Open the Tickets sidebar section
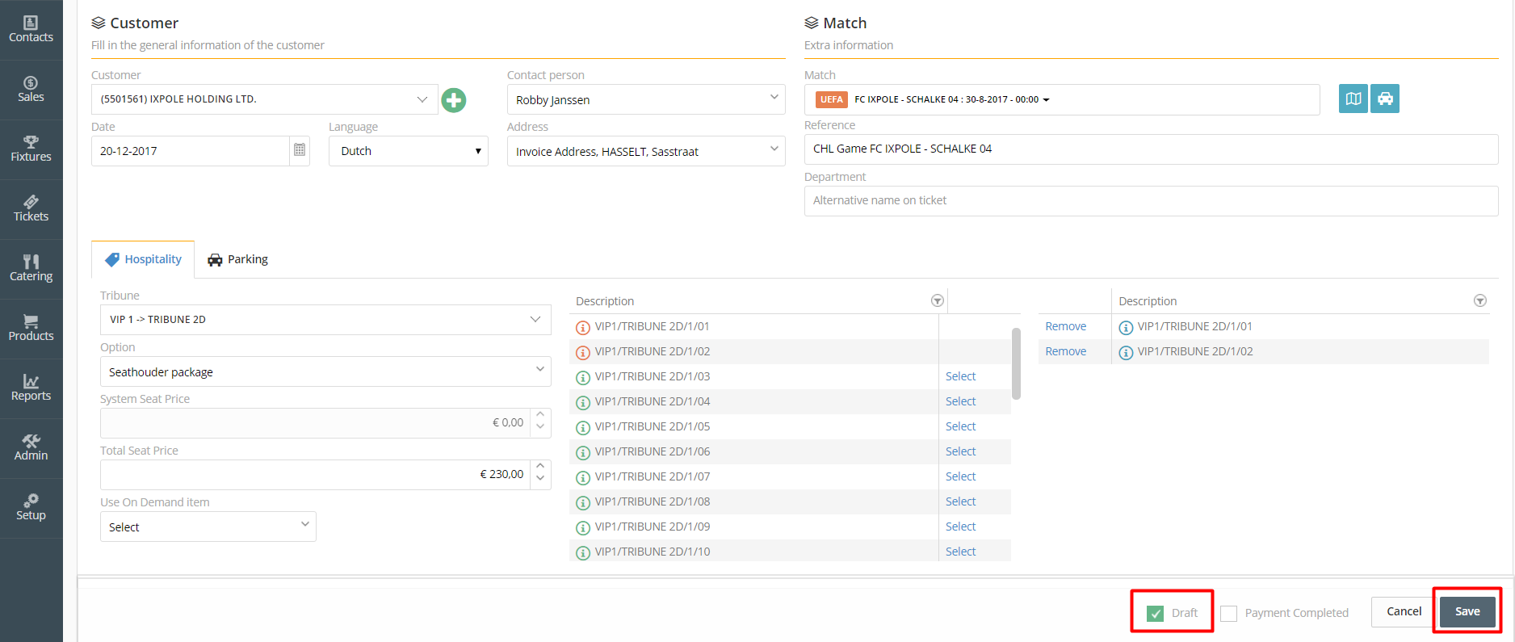 click(31, 208)
